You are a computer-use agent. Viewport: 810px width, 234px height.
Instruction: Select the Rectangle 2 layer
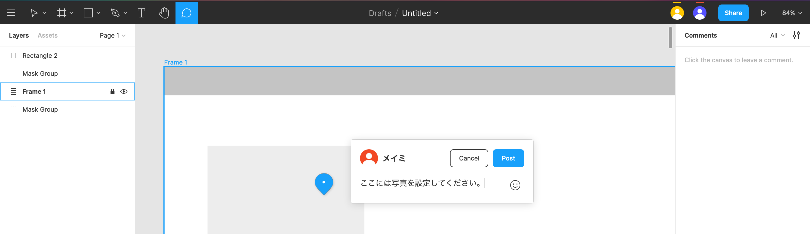(67, 56)
